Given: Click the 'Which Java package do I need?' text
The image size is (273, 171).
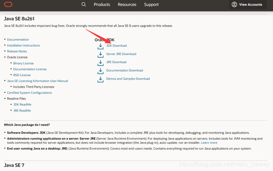Looking at the screenshot, I should coord(27,124).
